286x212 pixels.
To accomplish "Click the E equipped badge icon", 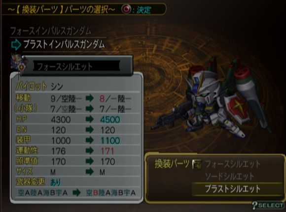I will (x=197, y=164).
